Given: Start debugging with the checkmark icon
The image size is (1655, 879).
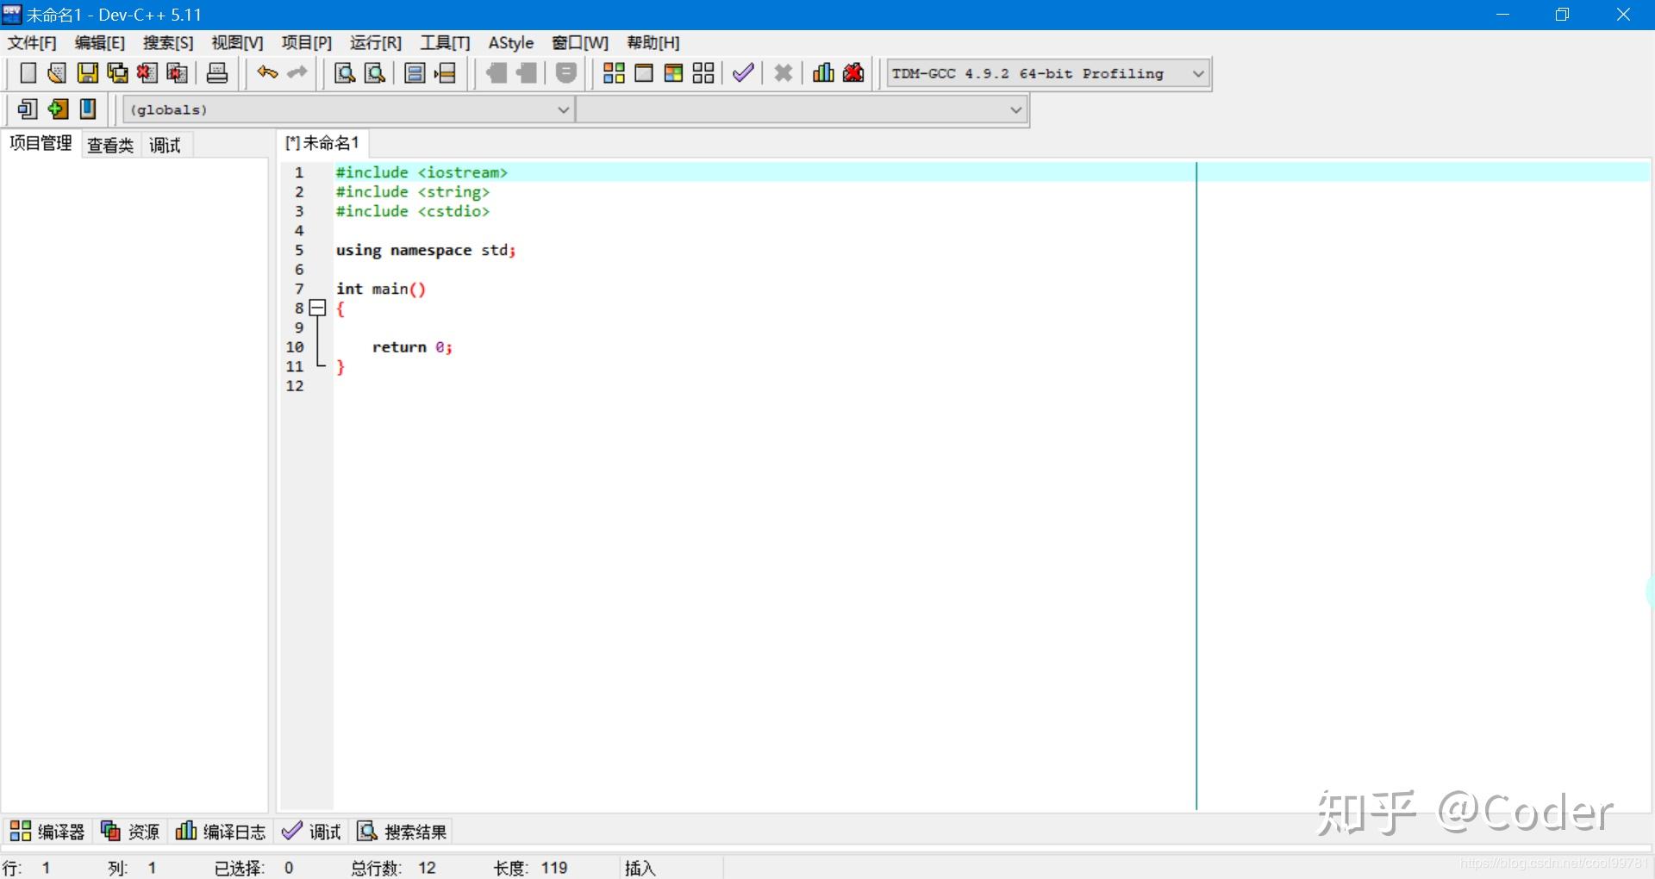Looking at the screenshot, I should 743,73.
